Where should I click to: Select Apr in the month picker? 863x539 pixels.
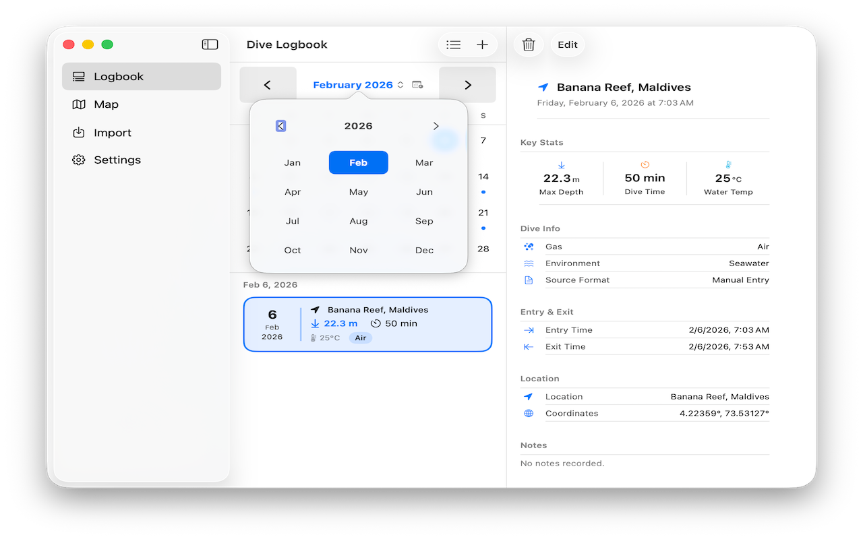click(x=293, y=192)
